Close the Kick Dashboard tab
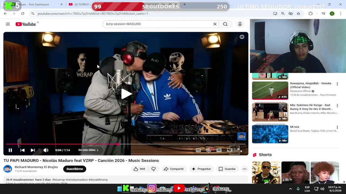The image size is (346, 194). click(x=61, y=4)
